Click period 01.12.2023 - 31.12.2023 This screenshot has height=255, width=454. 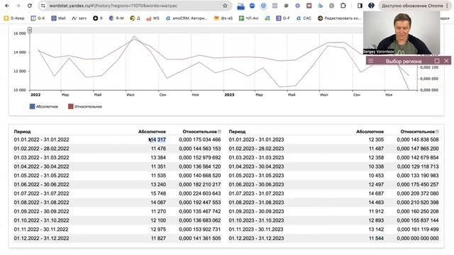(256, 238)
